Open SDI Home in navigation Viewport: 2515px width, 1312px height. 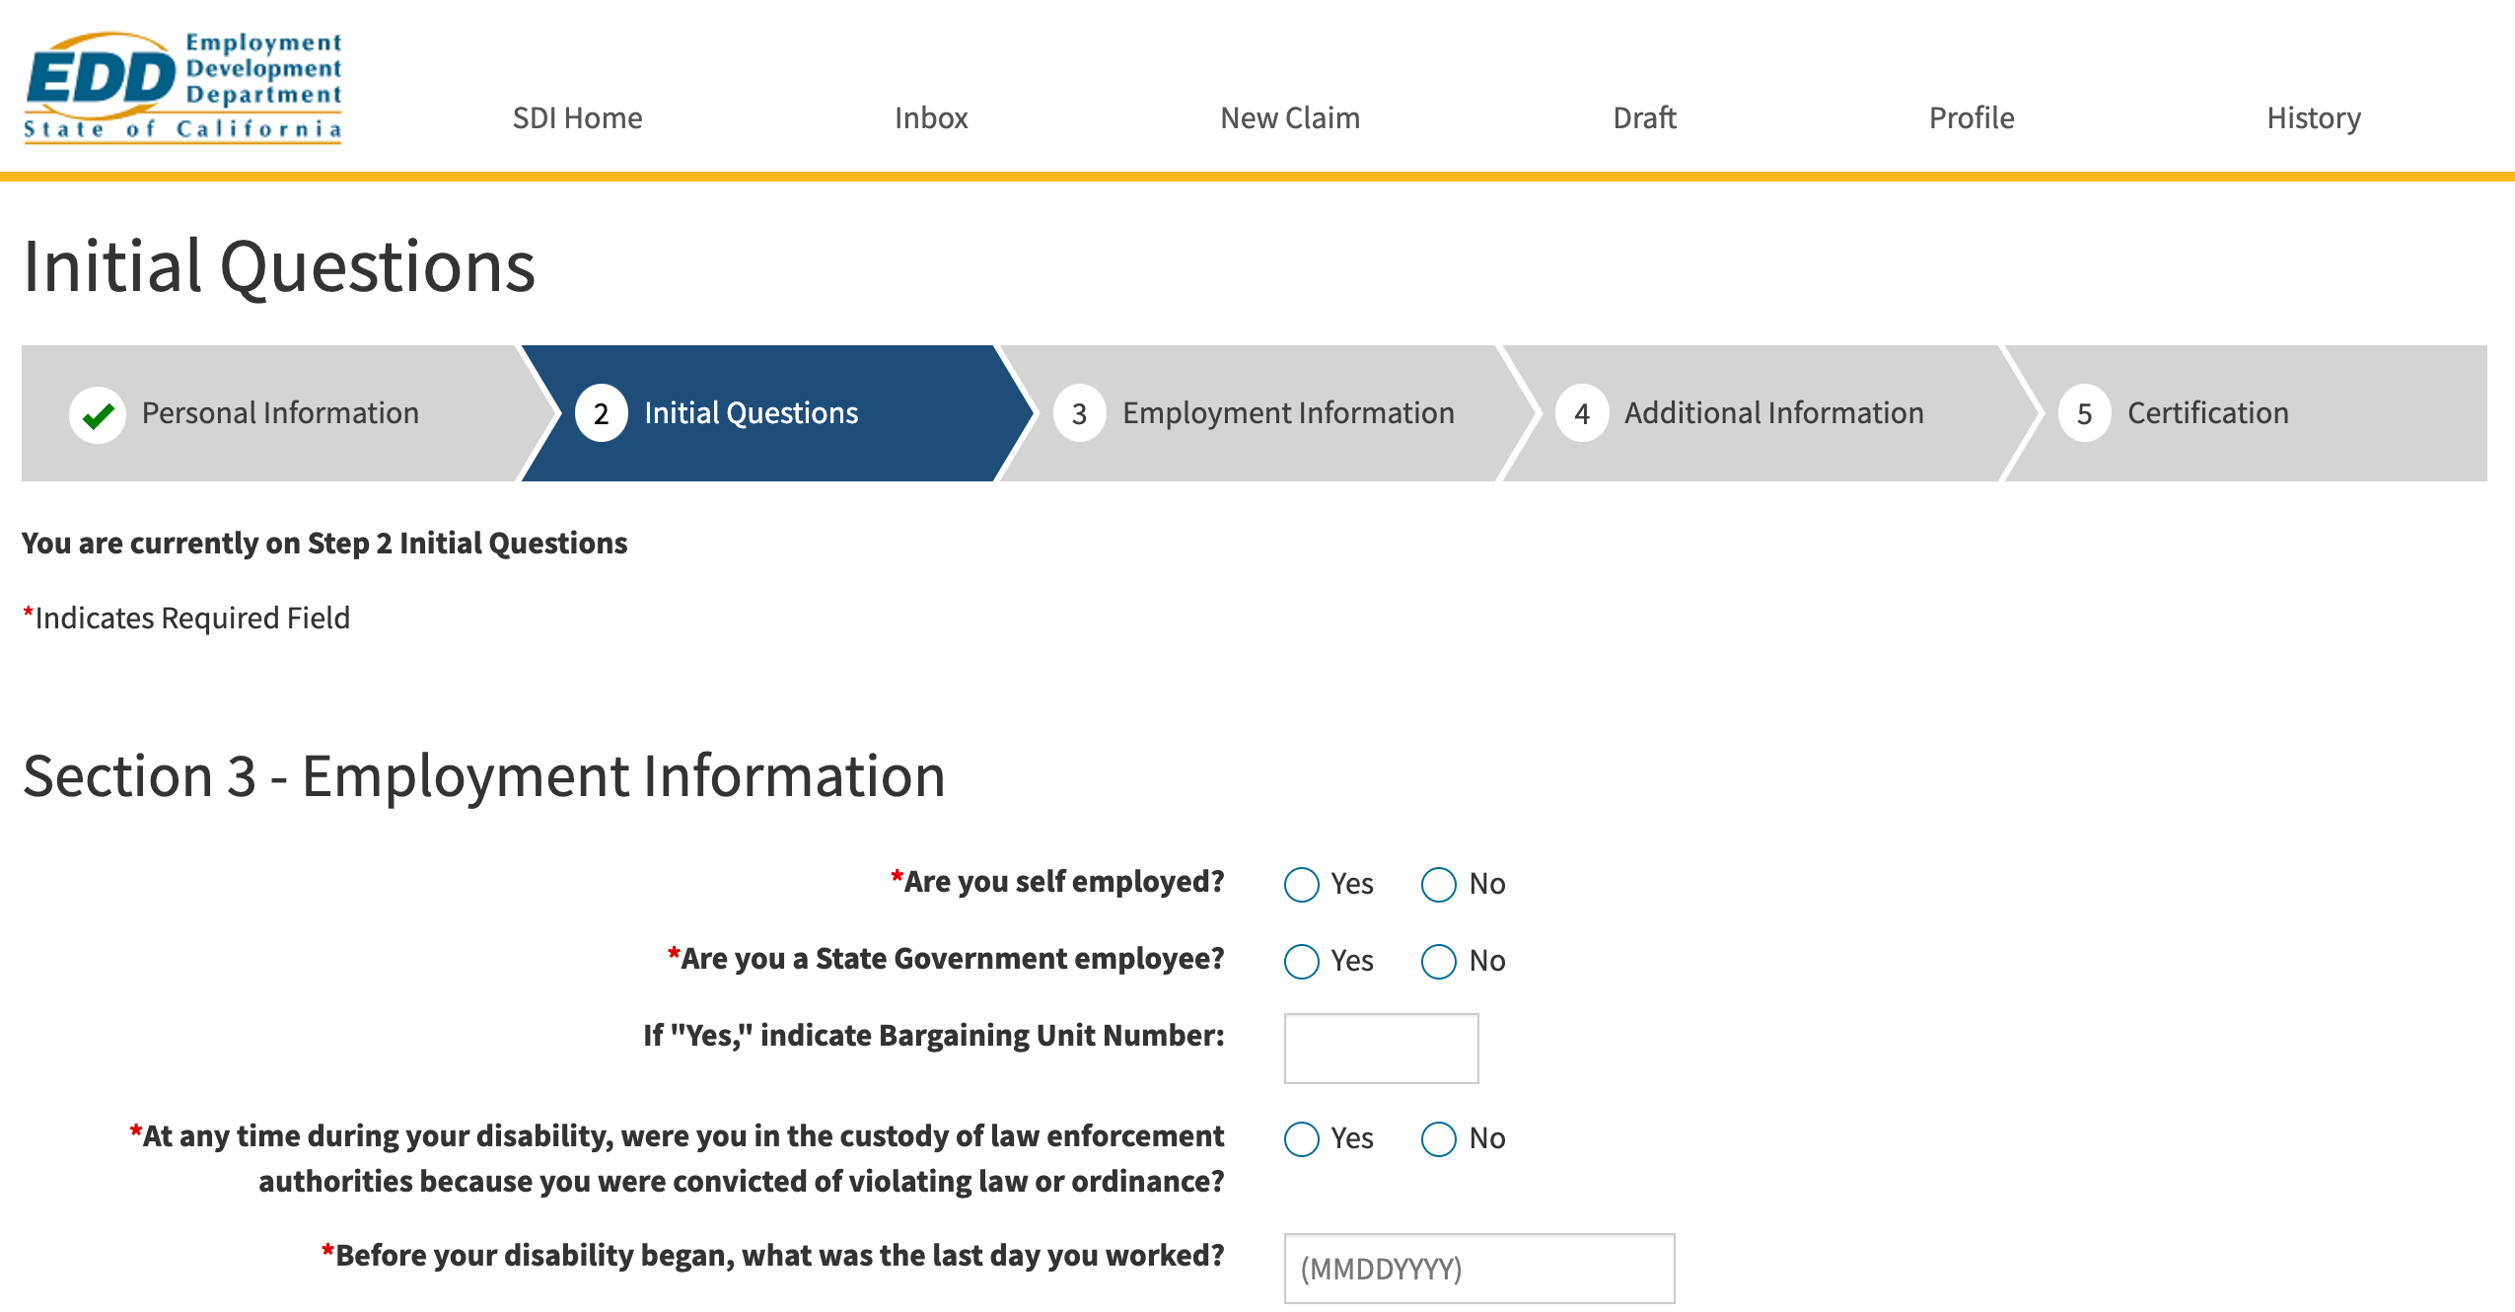point(577,118)
